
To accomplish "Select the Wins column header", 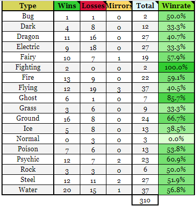I will point(67,6).
